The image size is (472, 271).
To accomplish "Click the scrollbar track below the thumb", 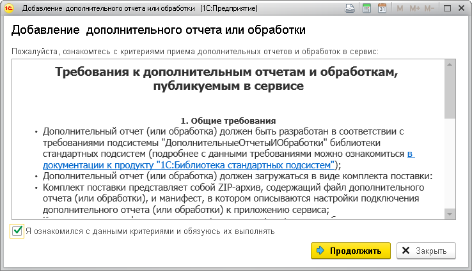I will point(450,166).
